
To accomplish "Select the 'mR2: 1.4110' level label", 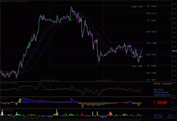I will (x=151, y=14).
